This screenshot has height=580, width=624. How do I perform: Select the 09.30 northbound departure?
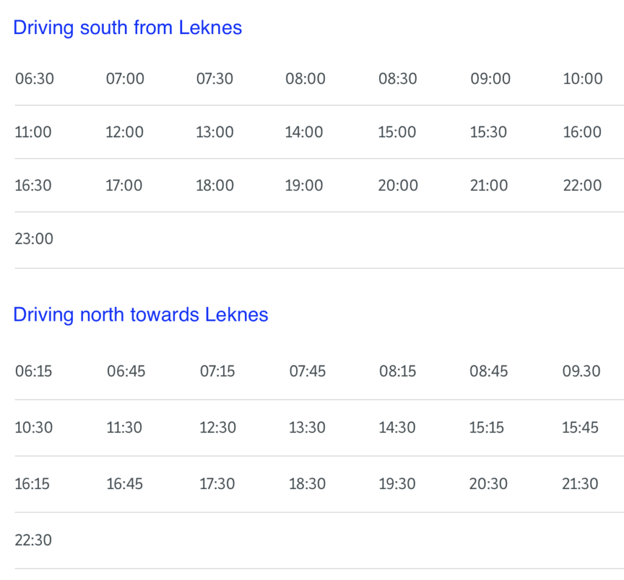coord(581,371)
